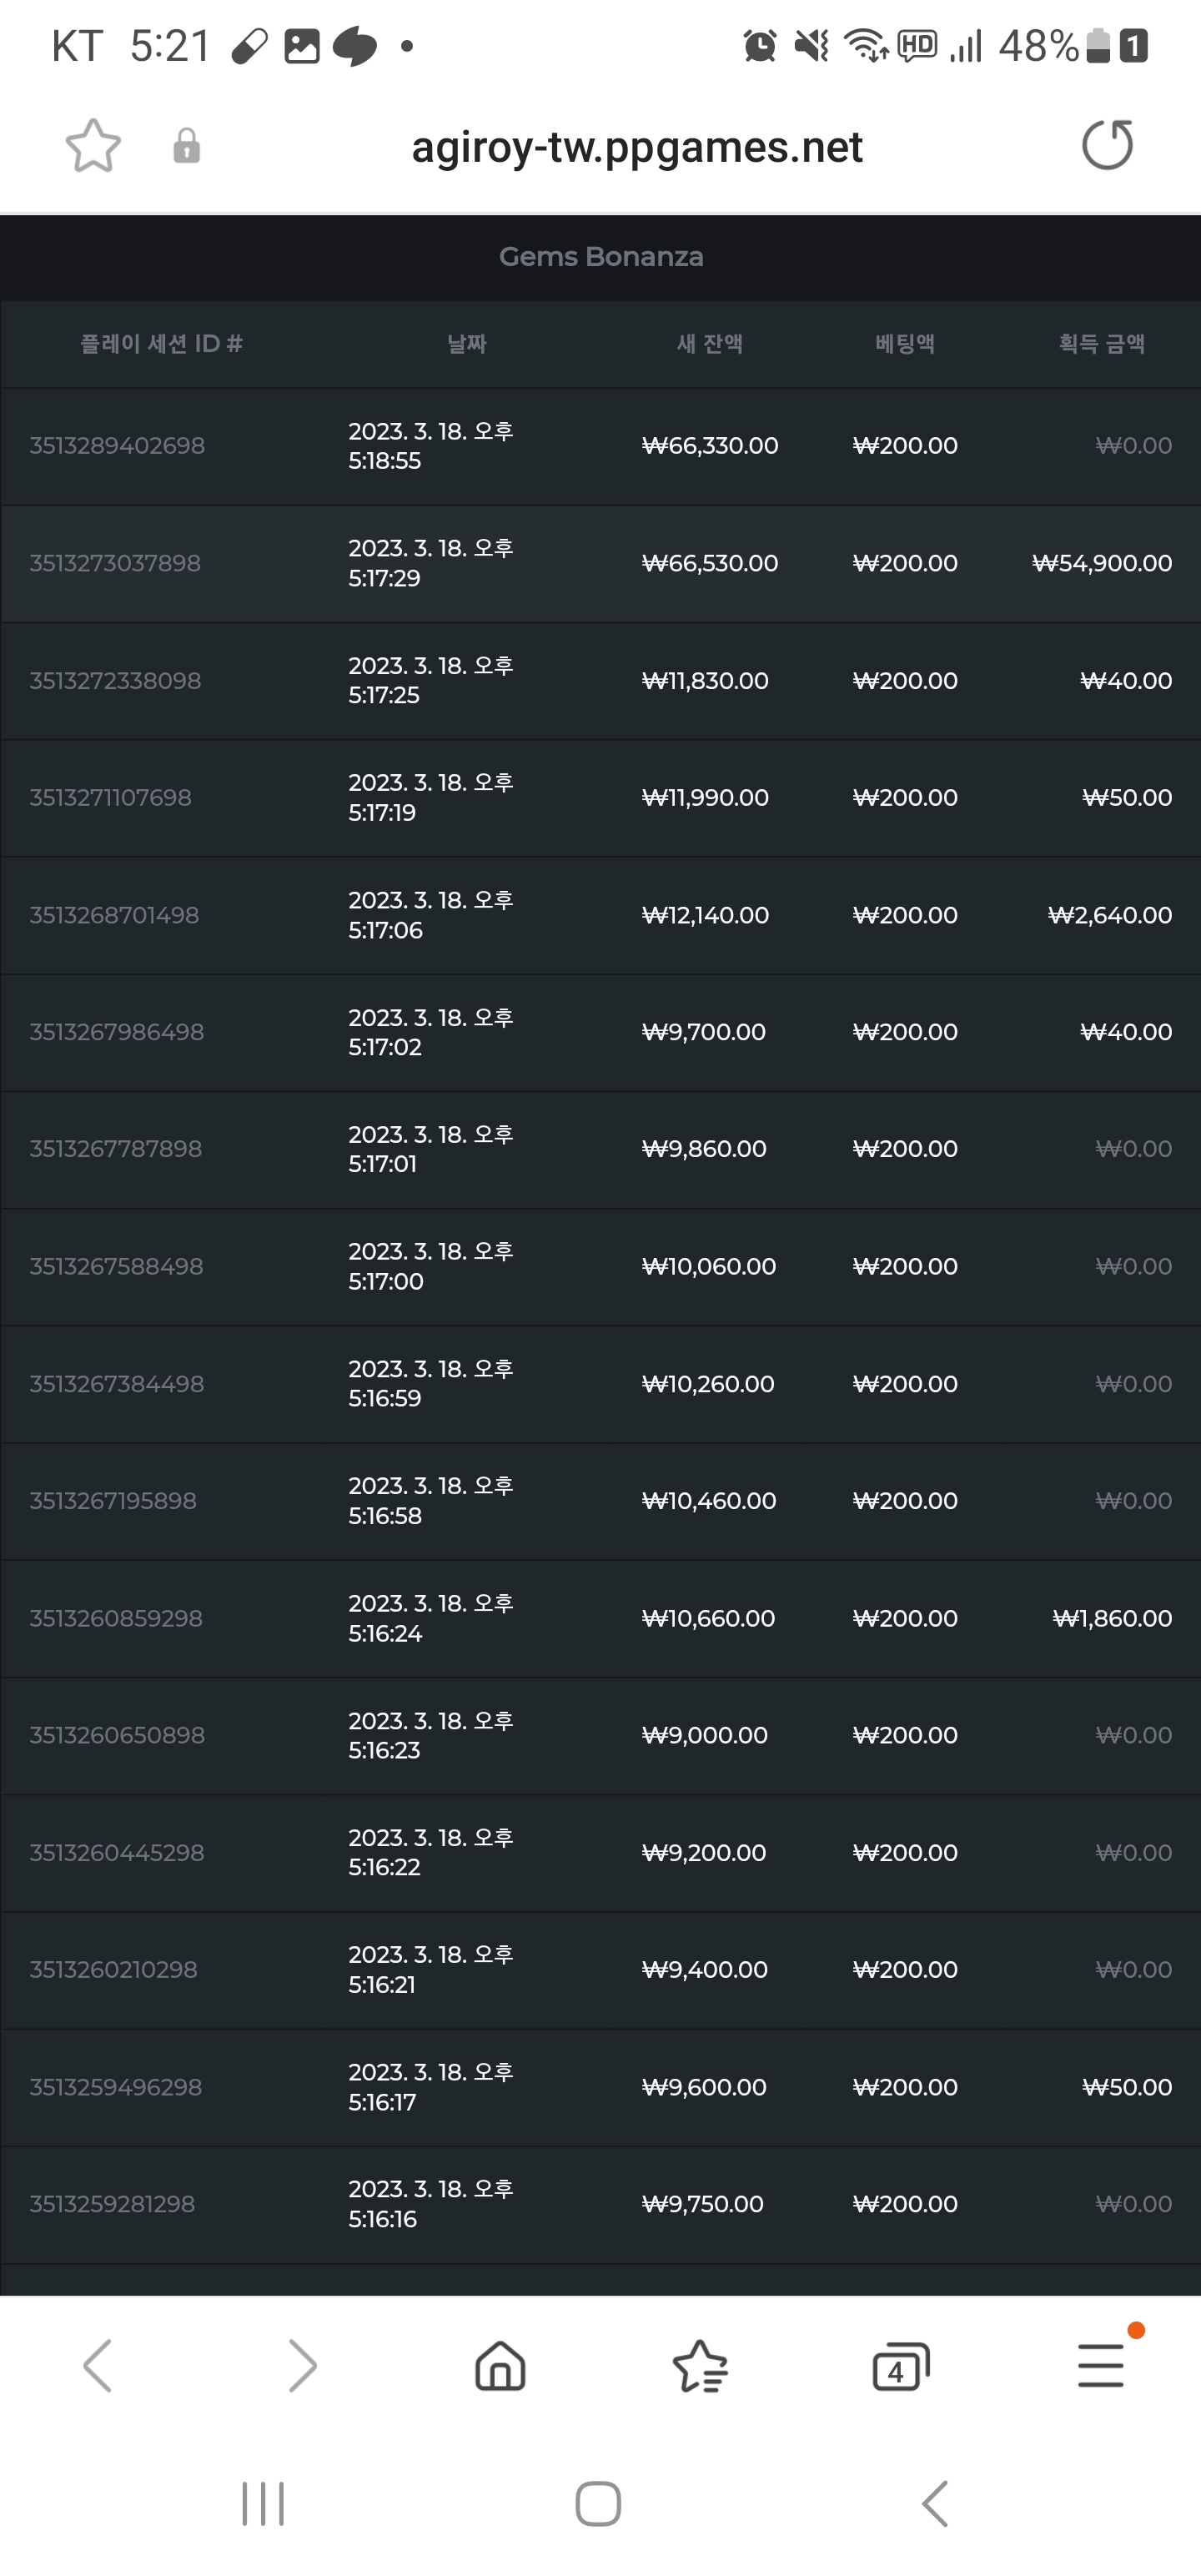Open the browser hamburger menu
The height and width of the screenshot is (2576, 1201).
point(1101,2365)
